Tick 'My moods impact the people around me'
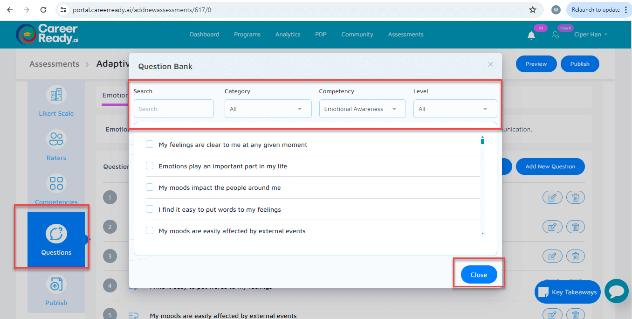The image size is (632, 319). (x=150, y=187)
